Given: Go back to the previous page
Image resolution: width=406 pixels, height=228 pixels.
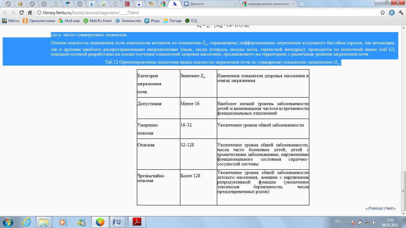Looking at the screenshot, I should (x=5, y=13).
